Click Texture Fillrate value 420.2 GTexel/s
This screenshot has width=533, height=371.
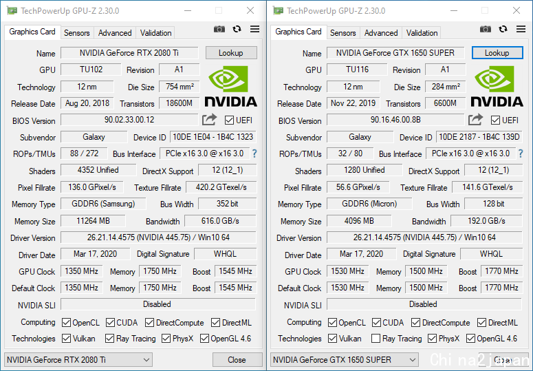click(221, 187)
